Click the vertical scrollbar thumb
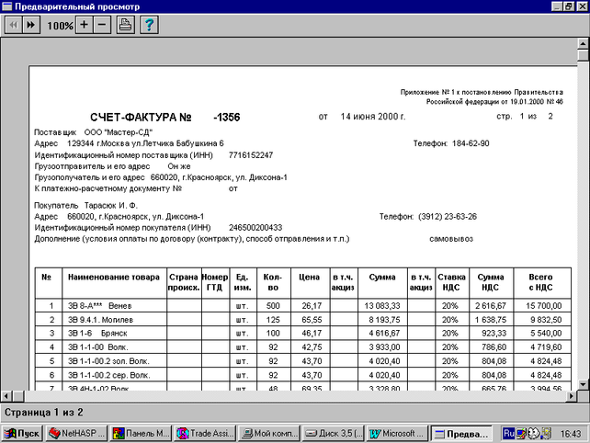The width and height of the screenshot is (590, 443). tap(584, 55)
